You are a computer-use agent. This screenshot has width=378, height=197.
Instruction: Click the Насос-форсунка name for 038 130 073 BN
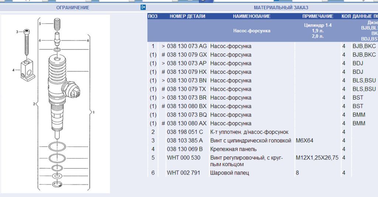point(231,80)
